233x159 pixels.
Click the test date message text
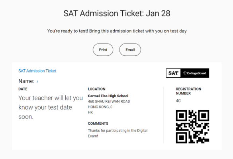(51, 107)
